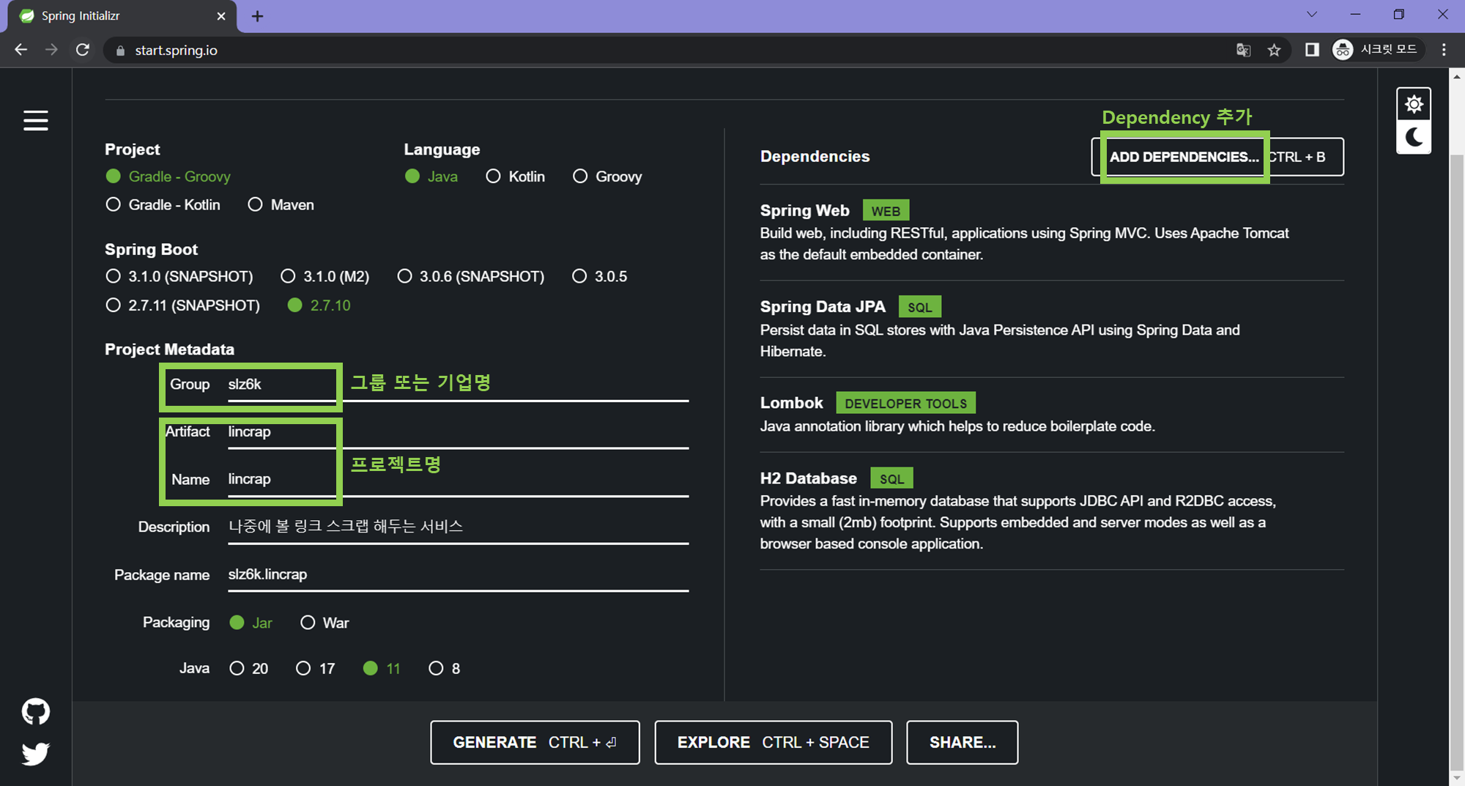Select Java version 11
The height and width of the screenshot is (786, 1465).
point(382,668)
